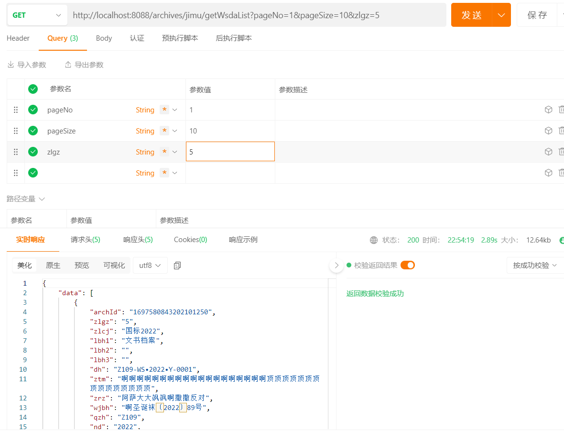Click the pageNo value cell showing 1
The height and width of the screenshot is (432, 564).
click(230, 110)
